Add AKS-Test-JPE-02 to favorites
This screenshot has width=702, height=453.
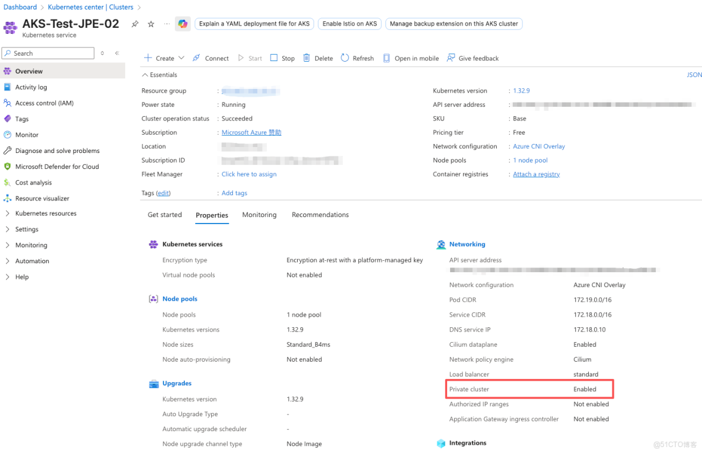pyautogui.click(x=151, y=24)
